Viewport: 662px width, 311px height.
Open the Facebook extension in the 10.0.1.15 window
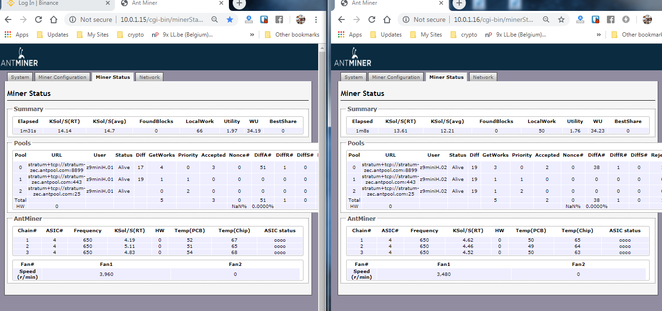(x=279, y=19)
